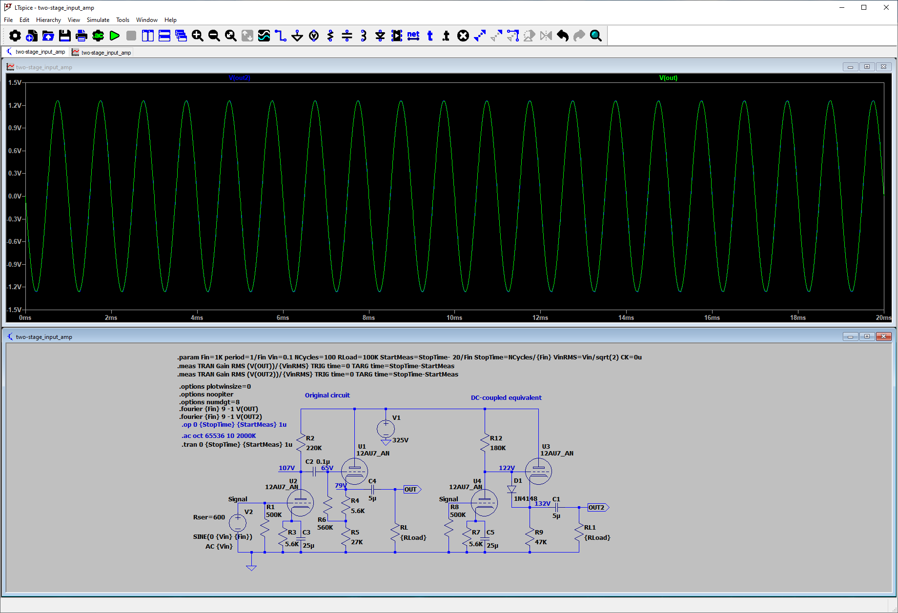Open the Simulate menu

tap(98, 20)
